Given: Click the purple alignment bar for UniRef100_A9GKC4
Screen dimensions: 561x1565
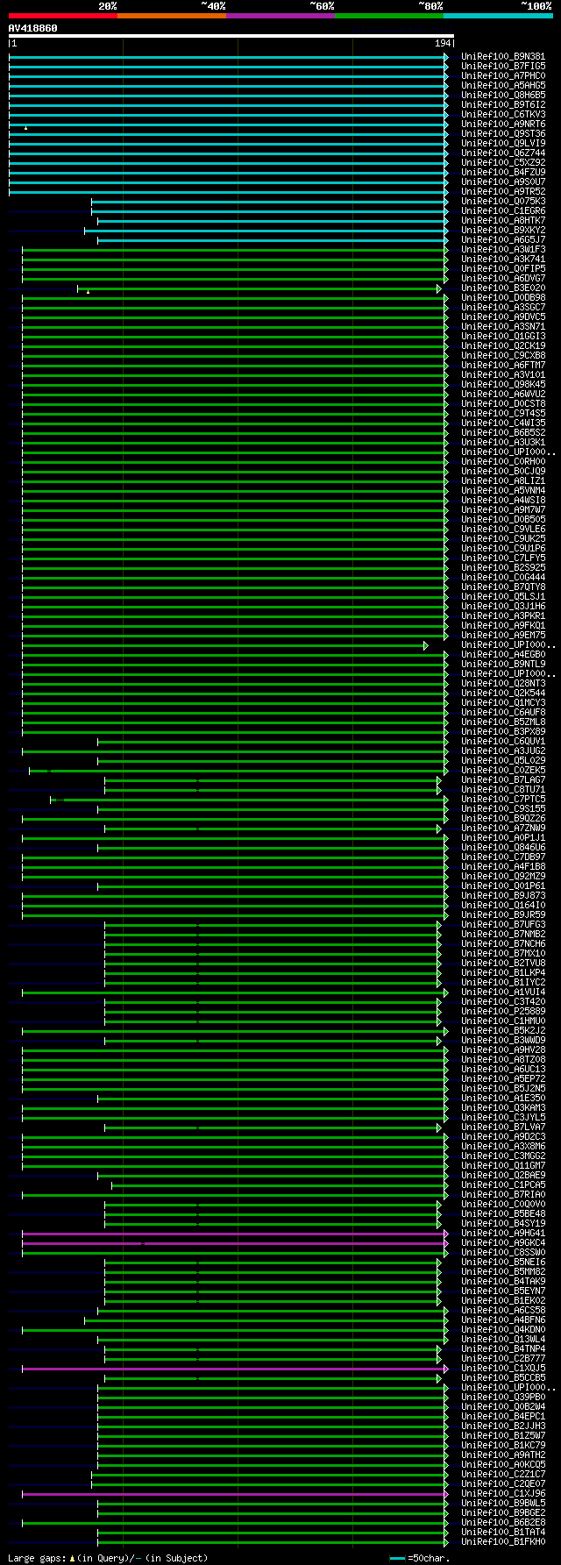Looking at the screenshot, I should click(235, 1243).
